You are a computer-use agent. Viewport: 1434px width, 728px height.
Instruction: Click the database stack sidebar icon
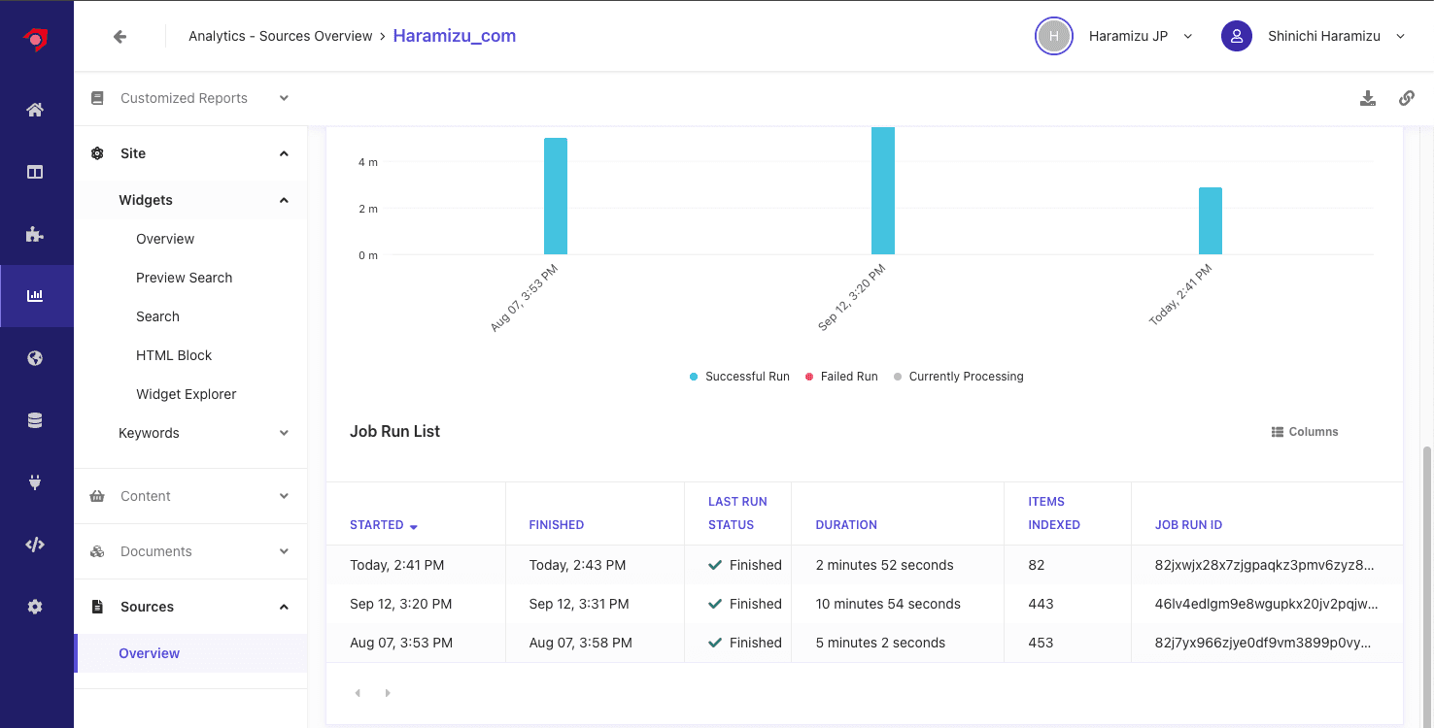pyautogui.click(x=35, y=420)
